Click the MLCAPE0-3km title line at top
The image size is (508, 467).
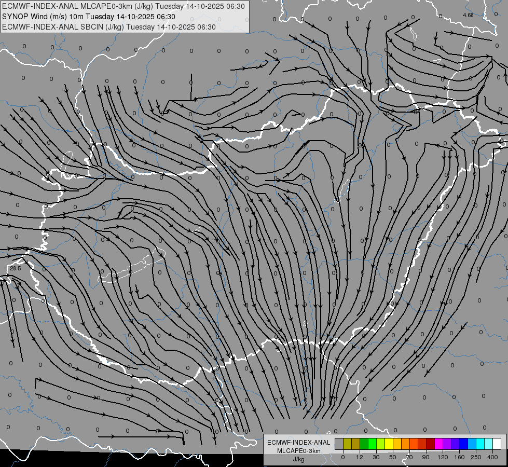[x=123, y=6]
